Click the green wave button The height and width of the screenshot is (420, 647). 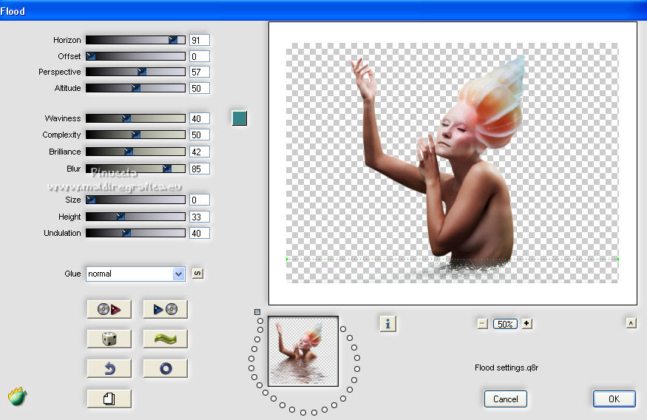point(165,339)
